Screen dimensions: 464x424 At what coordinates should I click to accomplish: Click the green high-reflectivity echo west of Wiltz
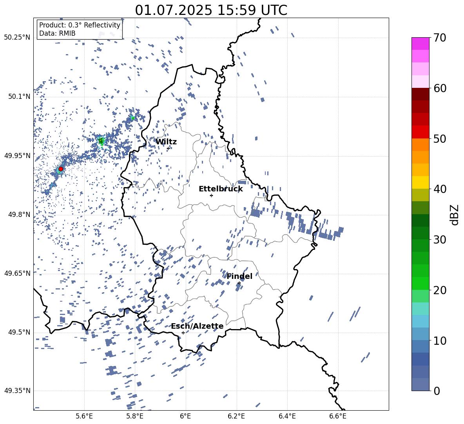101,141
